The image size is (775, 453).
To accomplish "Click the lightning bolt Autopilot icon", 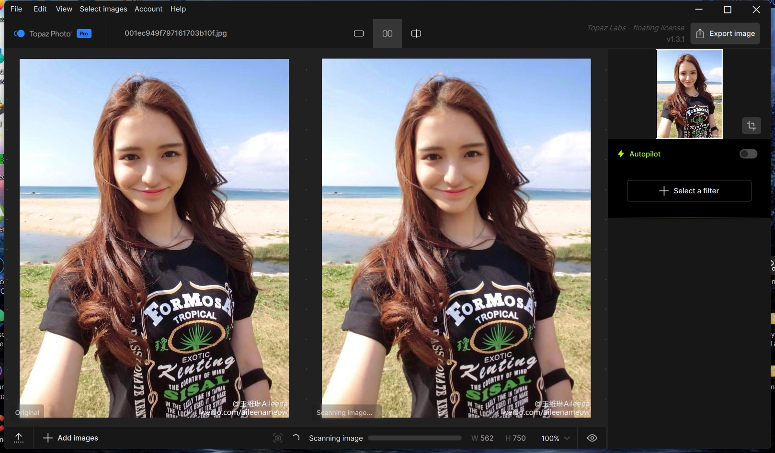I will click(621, 154).
